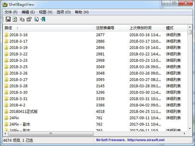Open the 帮助 (H) menu
195x146 pixels.
(82, 12)
